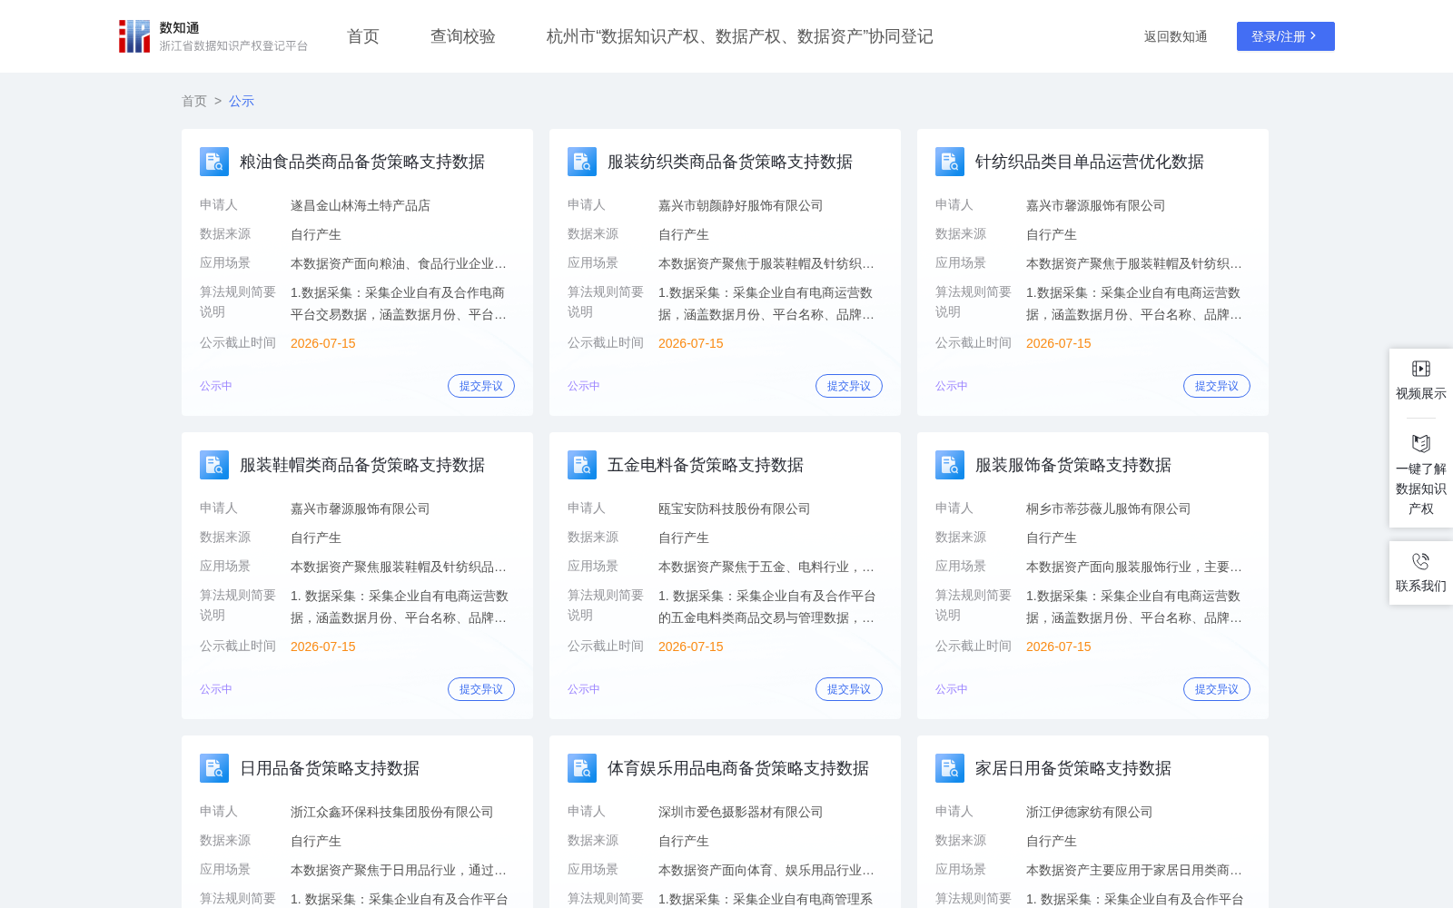
Task: Open the 五金电料备货策略支持数据 title
Action: pyautogui.click(x=706, y=465)
